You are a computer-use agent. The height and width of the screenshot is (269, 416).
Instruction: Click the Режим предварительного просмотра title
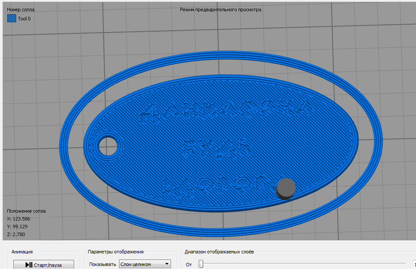(x=220, y=10)
